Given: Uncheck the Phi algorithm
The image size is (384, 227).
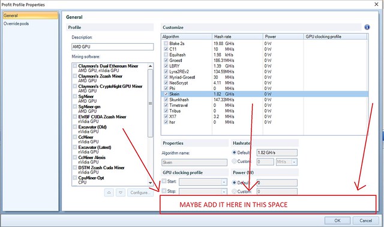Looking at the screenshot, I should [x=166, y=88].
